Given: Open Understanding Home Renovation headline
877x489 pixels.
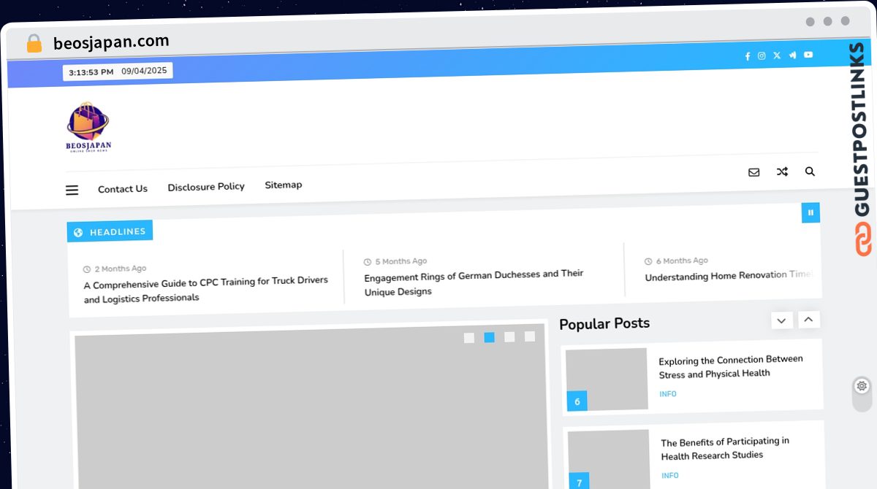Looking at the screenshot, I should click(729, 276).
